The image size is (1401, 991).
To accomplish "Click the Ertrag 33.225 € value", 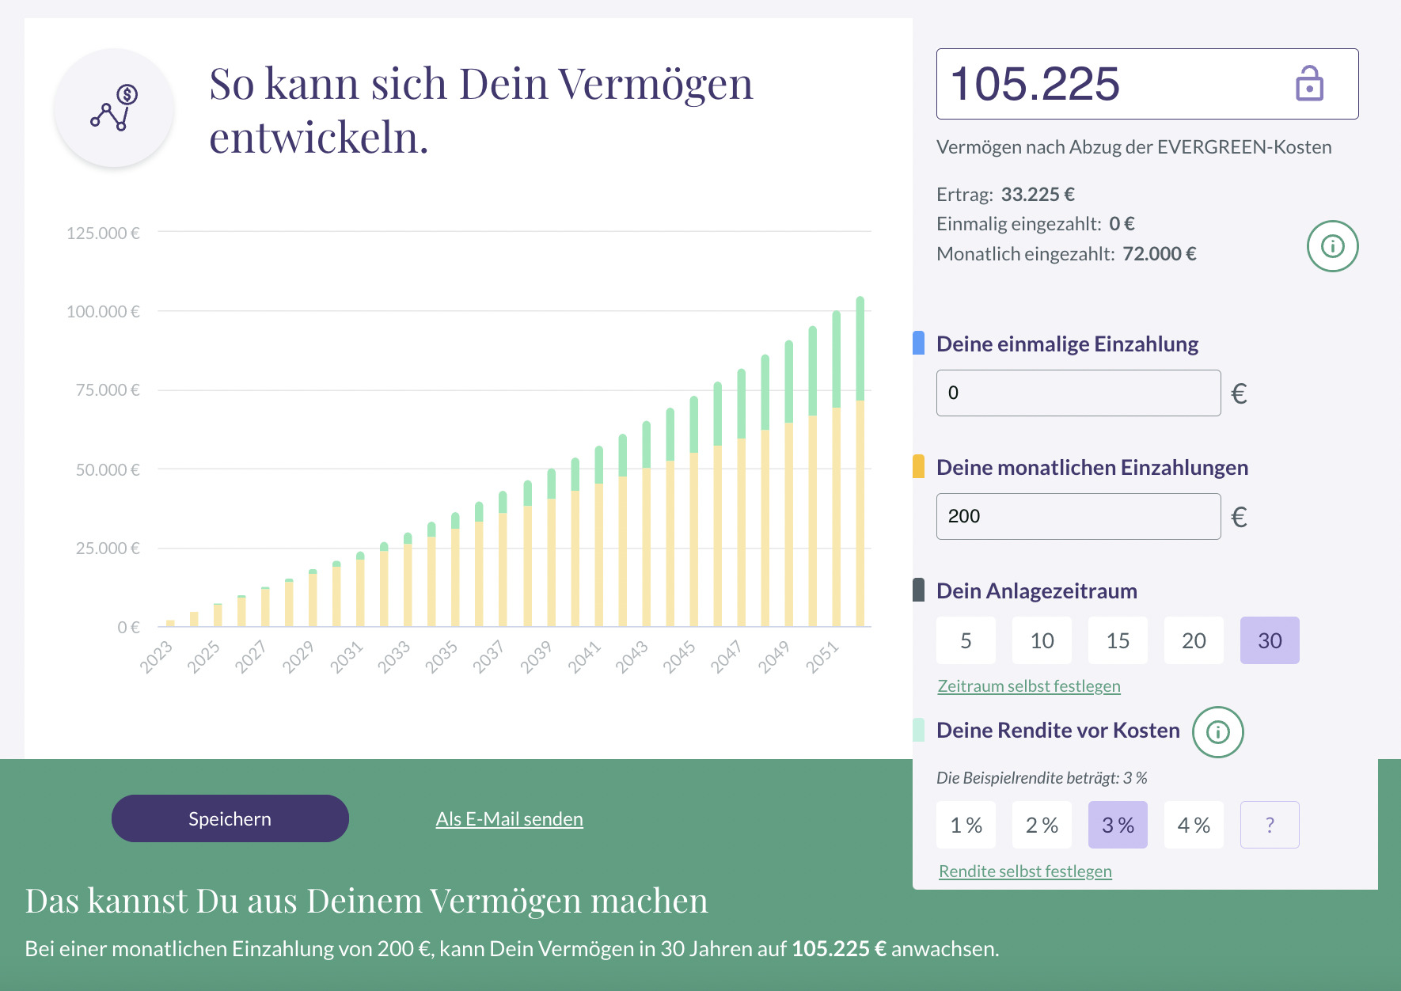I will click(x=1038, y=194).
